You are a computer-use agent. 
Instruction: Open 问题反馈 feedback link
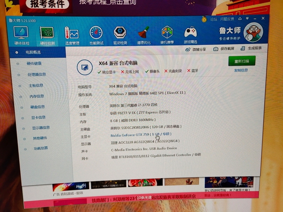(x=227, y=19)
